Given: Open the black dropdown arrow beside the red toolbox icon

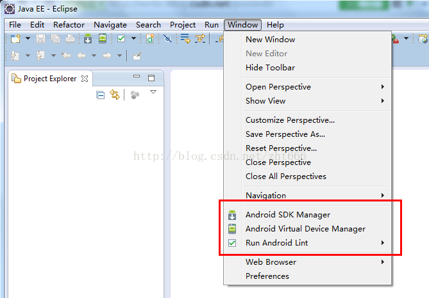Looking at the screenshot, I should click(x=407, y=38).
